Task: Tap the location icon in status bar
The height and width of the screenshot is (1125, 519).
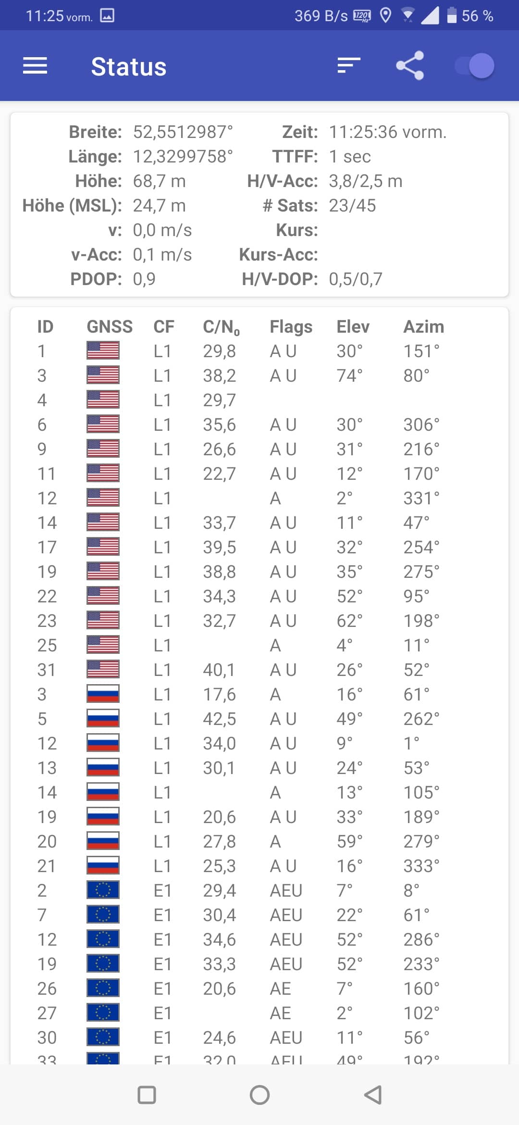Action: coord(385,15)
